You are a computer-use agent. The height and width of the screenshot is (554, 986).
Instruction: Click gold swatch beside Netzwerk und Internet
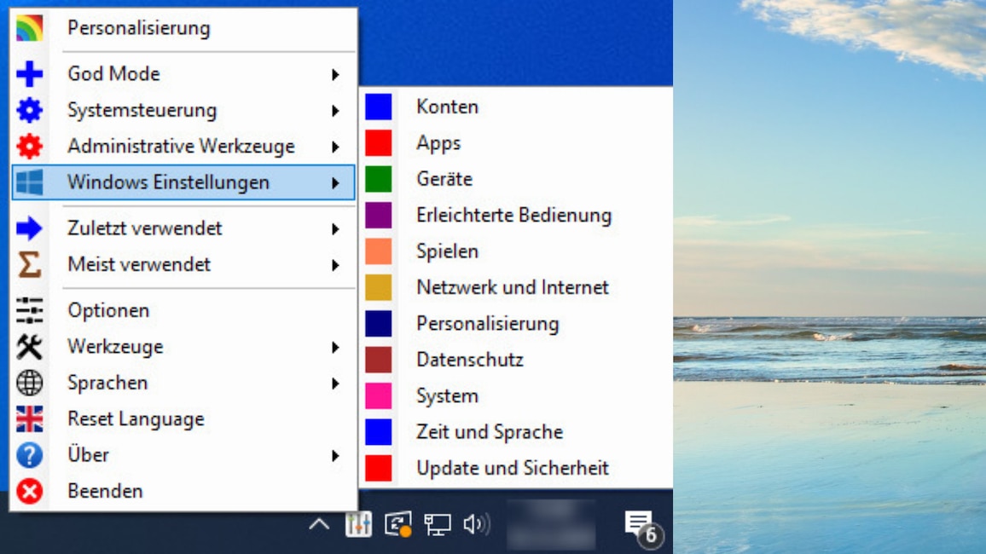tap(379, 288)
